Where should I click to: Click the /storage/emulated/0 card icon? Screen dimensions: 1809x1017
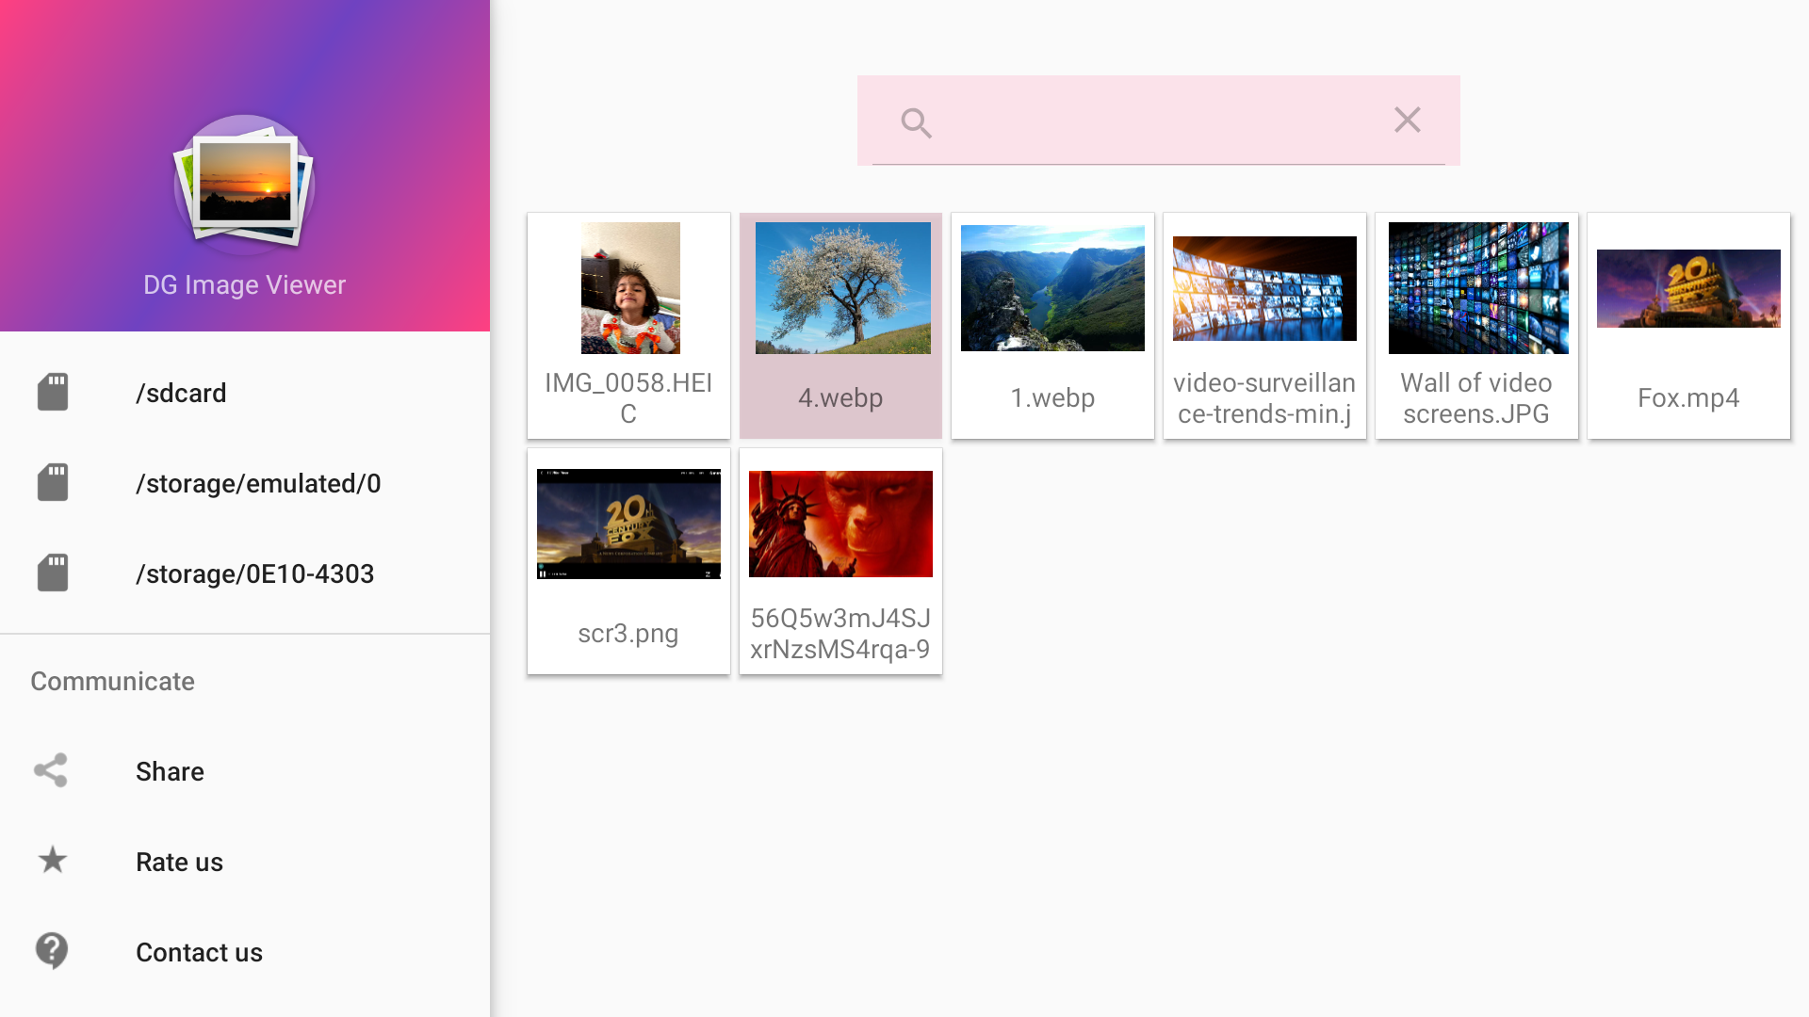(53, 482)
